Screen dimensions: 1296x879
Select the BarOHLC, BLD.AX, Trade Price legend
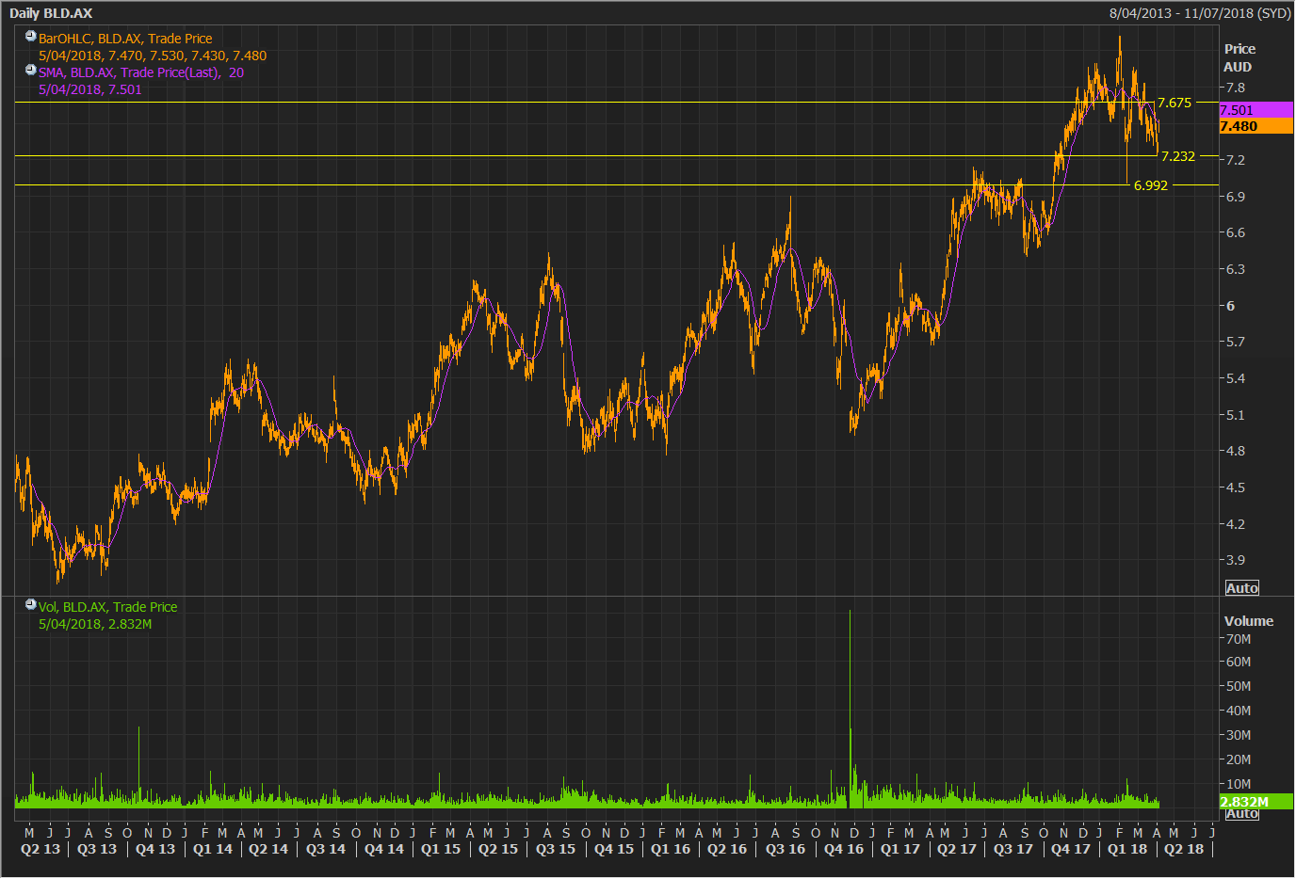[125, 39]
